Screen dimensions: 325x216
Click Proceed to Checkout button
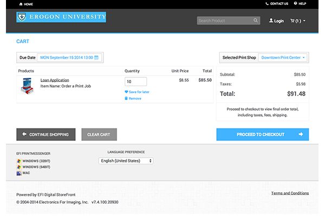[262, 134]
